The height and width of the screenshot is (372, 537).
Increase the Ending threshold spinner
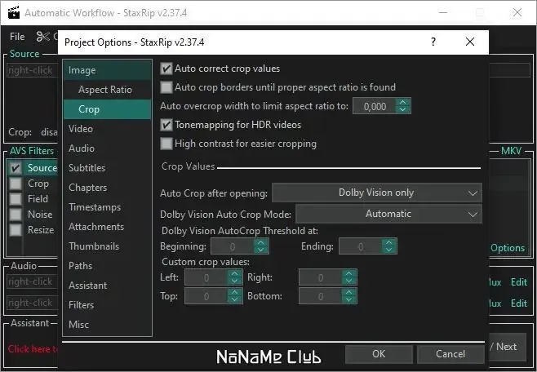tap(389, 242)
